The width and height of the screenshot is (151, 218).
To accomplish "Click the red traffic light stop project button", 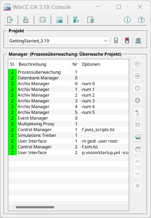I will pyautogui.click(x=127, y=41).
